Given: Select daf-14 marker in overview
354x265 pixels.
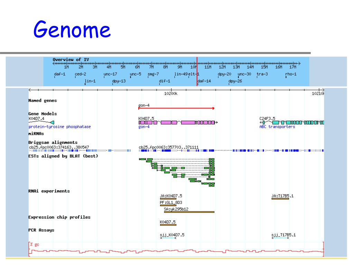Looking at the screenshot, I should click(204, 81).
